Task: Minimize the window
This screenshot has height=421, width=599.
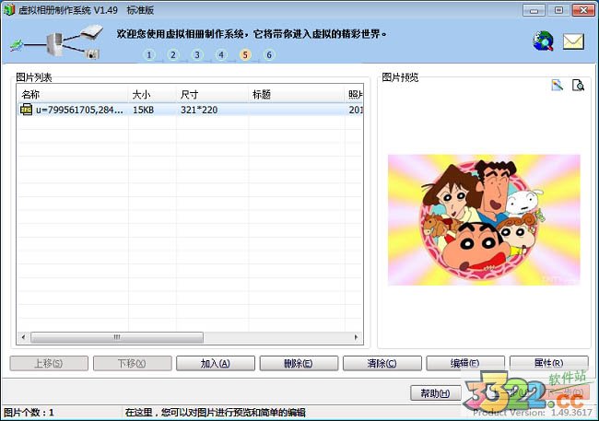Action: coord(534,10)
